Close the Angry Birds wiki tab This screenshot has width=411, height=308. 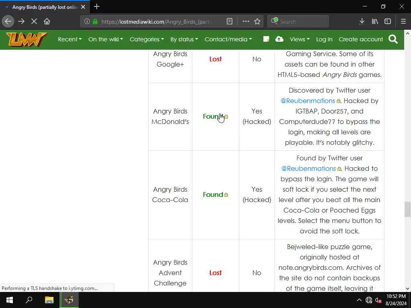[83, 7]
